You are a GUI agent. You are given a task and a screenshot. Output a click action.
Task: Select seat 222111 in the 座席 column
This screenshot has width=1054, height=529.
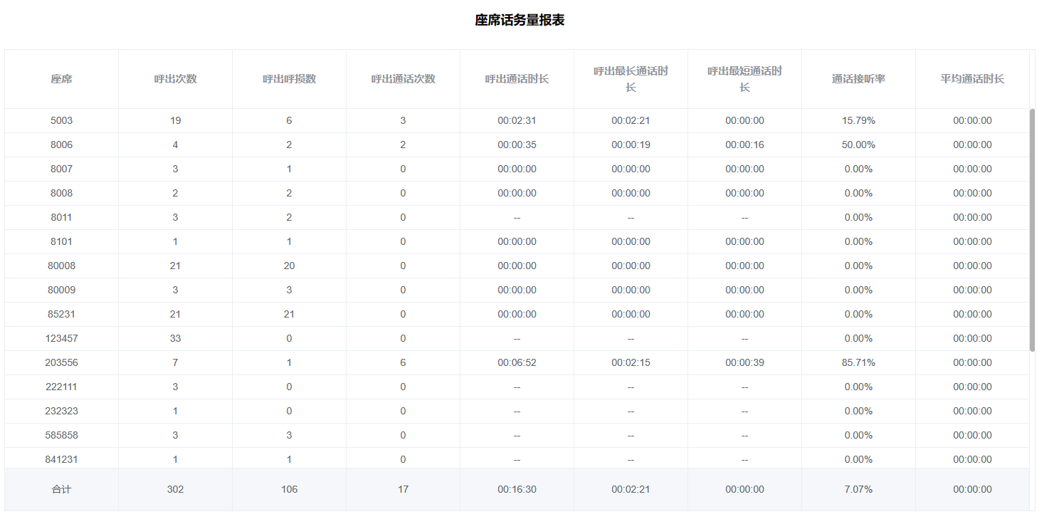click(x=61, y=387)
